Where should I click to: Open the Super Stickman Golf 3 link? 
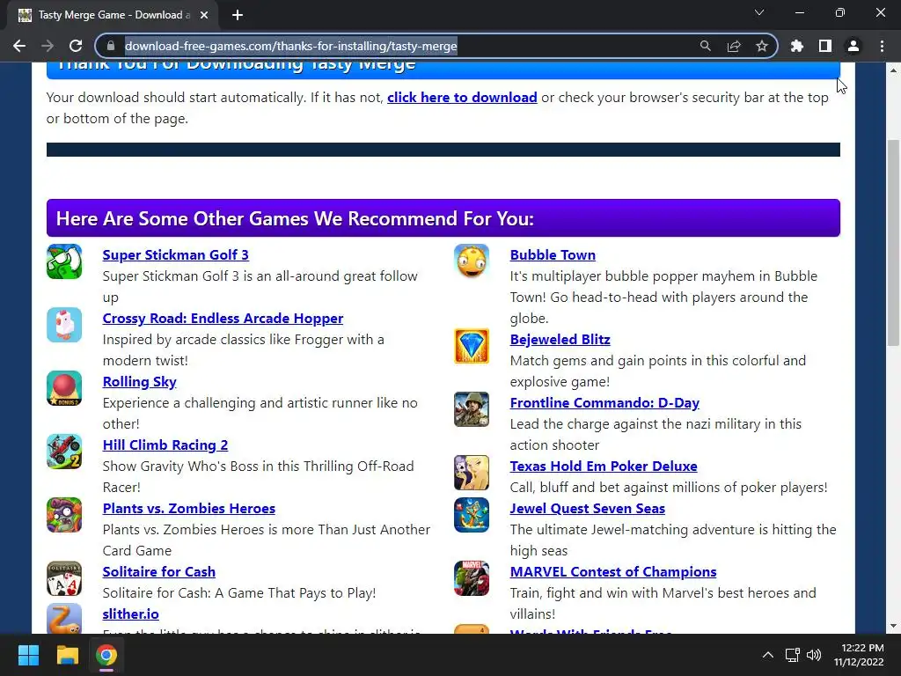click(175, 254)
